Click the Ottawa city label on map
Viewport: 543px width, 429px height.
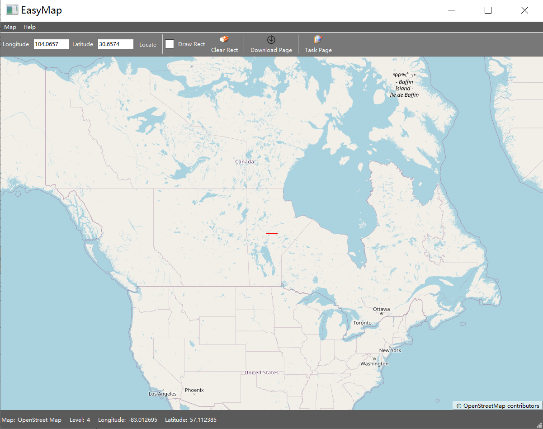(x=381, y=309)
